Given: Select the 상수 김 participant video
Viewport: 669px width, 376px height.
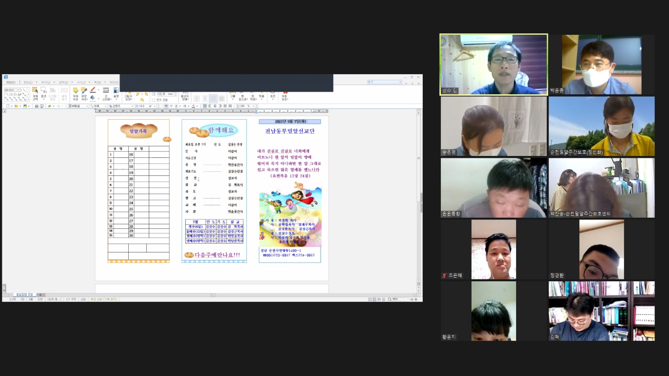Looking at the screenshot, I should pyautogui.click(x=494, y=65).
